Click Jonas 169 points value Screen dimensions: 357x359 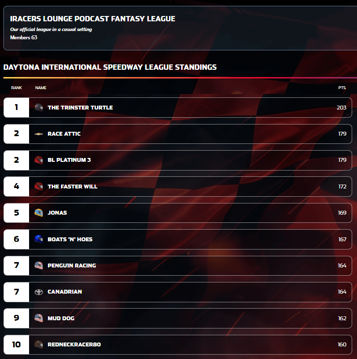tap(342, 213)
